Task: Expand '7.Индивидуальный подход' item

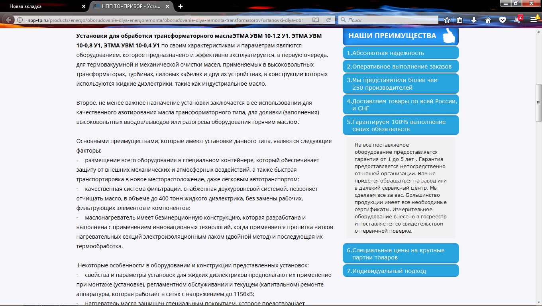Action: click(x=401, y=271)
